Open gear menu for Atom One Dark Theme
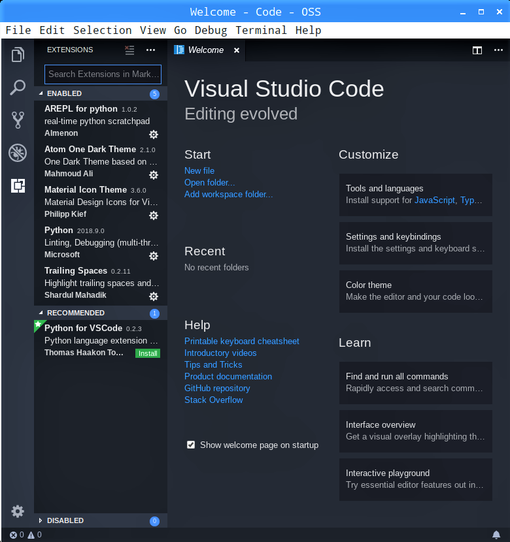The height and width of the screenshot is (542, 510). pyautogui.click(x=153, y=175)
